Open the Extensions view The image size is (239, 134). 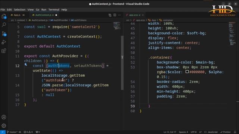point(4,51)
